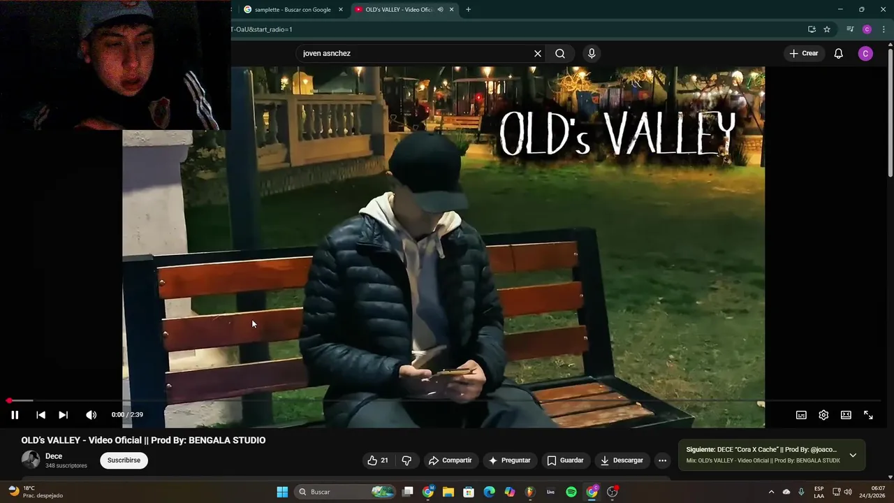
Task: Click the install app icon in address bar
Action: (x=812, y=29)
